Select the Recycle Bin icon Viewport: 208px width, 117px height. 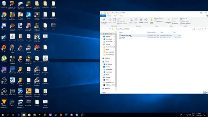4,4
